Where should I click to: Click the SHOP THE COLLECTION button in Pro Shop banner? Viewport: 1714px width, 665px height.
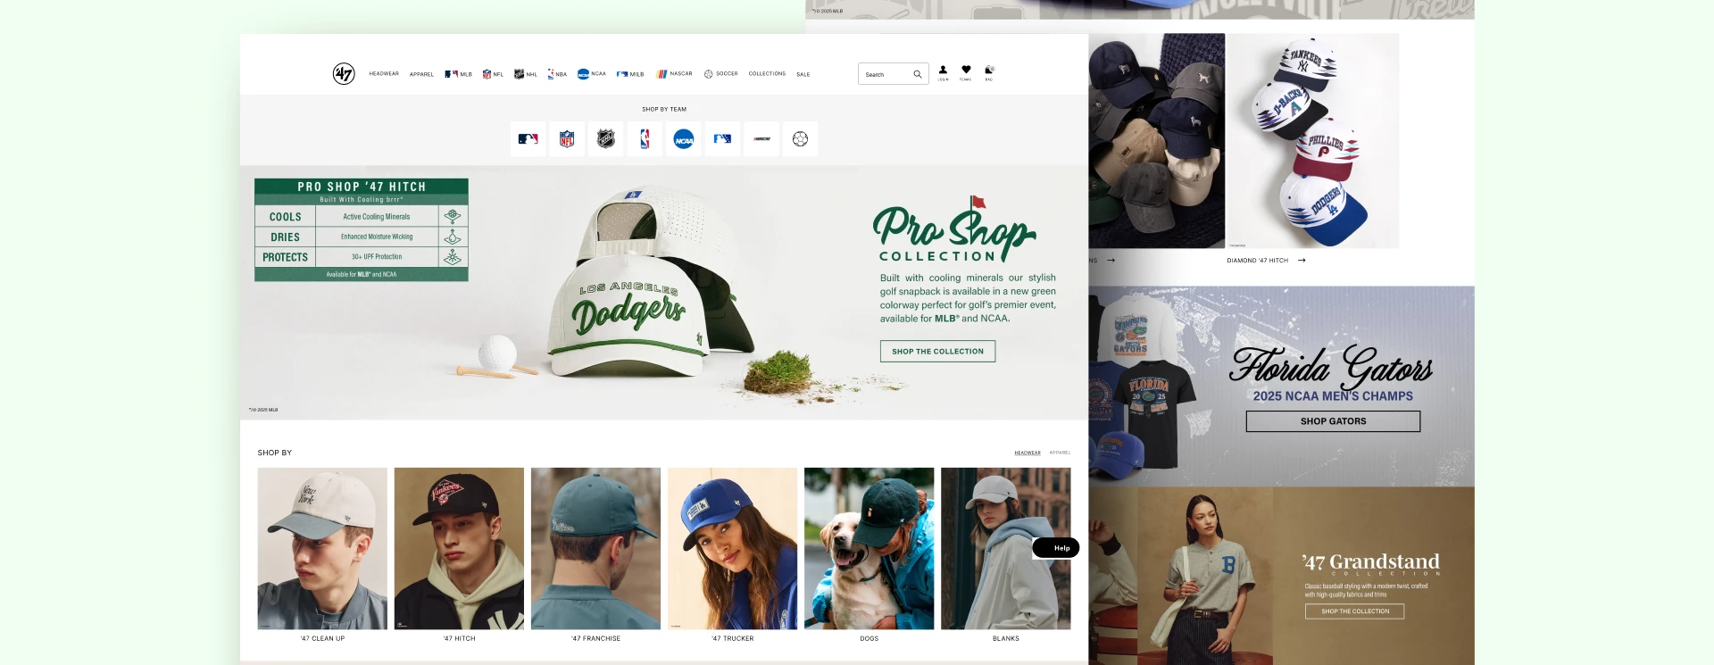click(937, 352)
